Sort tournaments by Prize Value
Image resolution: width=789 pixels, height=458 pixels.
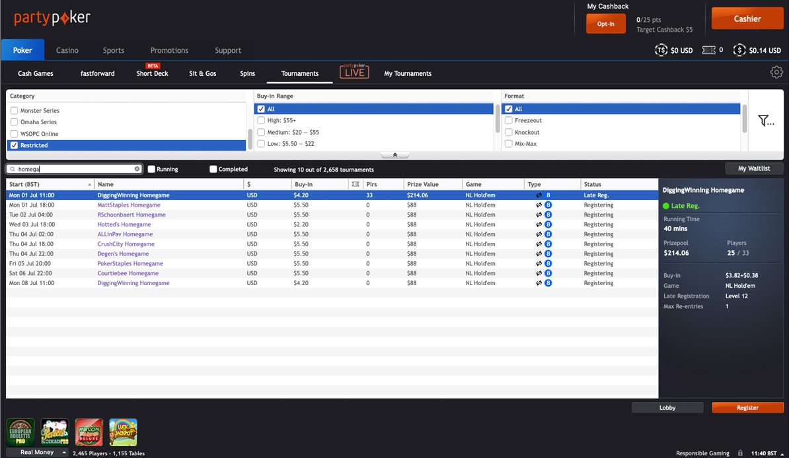point(433,184)
